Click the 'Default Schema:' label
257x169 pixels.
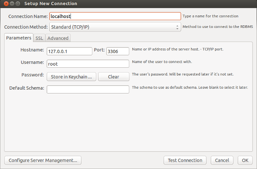tap(27, 88)
